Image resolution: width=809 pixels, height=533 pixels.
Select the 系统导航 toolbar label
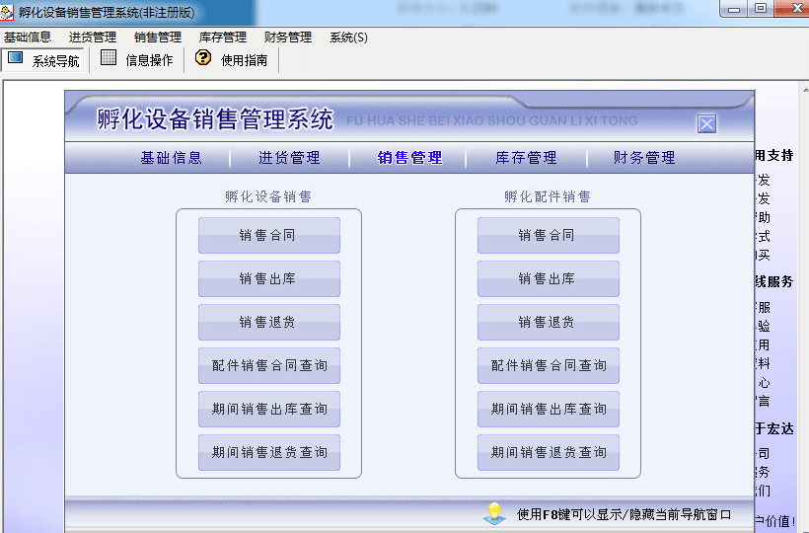tap(55, 61)
